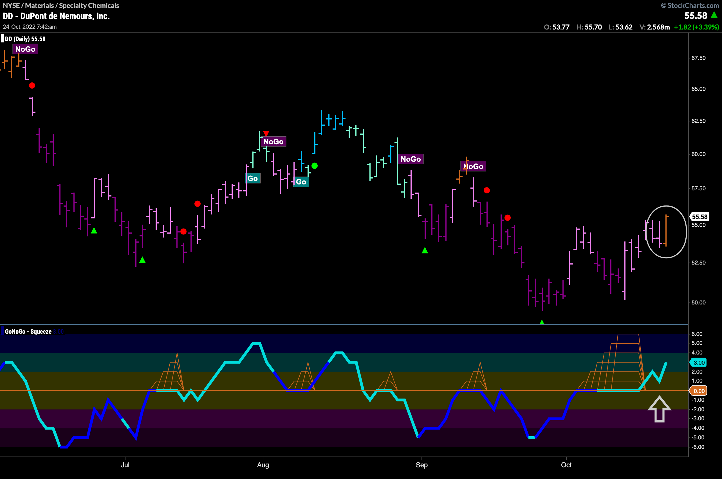Click the green up triangle in early September
This screenshot has height=479, width=722.
[425, 250]
